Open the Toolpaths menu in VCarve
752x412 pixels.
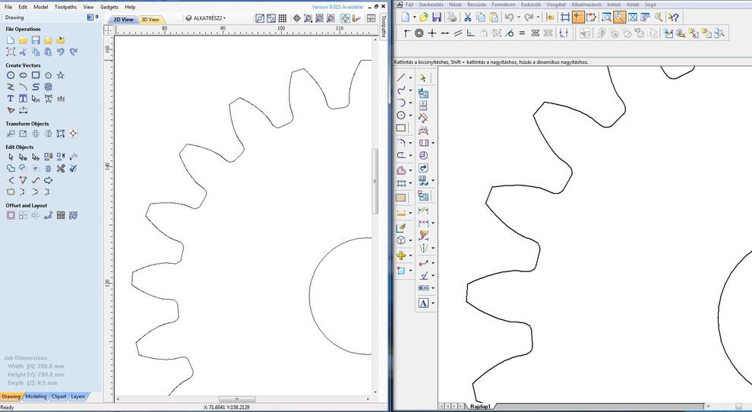[65, 7]
